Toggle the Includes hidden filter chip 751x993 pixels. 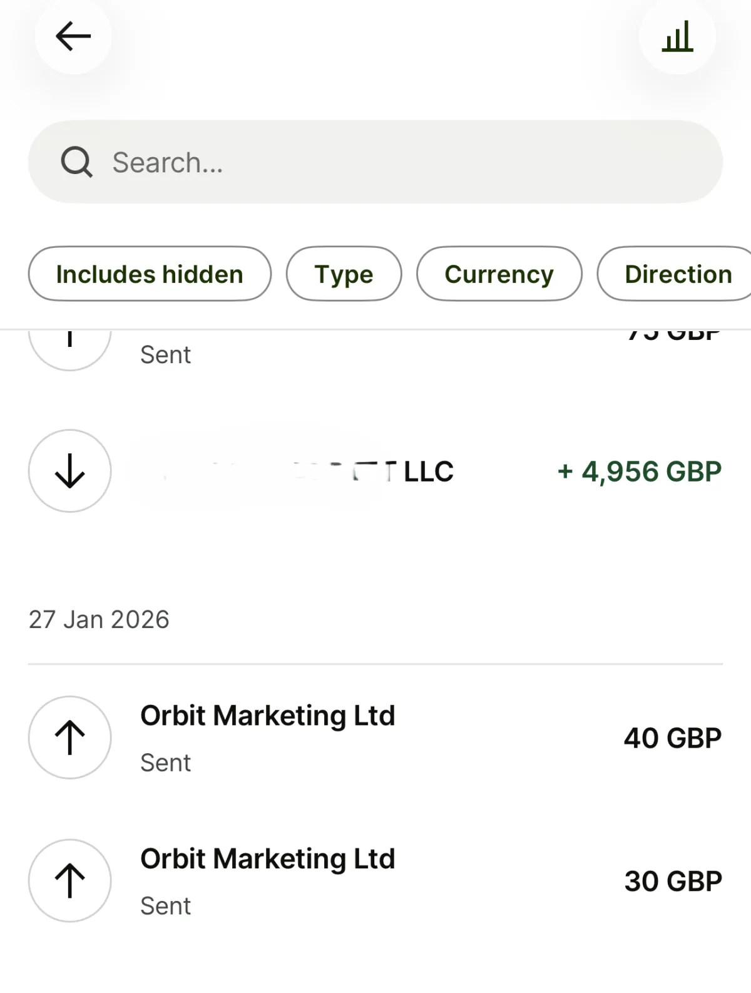coord(150,274)
